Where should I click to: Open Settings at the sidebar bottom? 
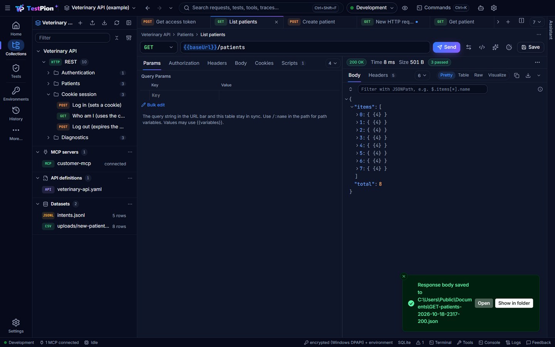16,326
